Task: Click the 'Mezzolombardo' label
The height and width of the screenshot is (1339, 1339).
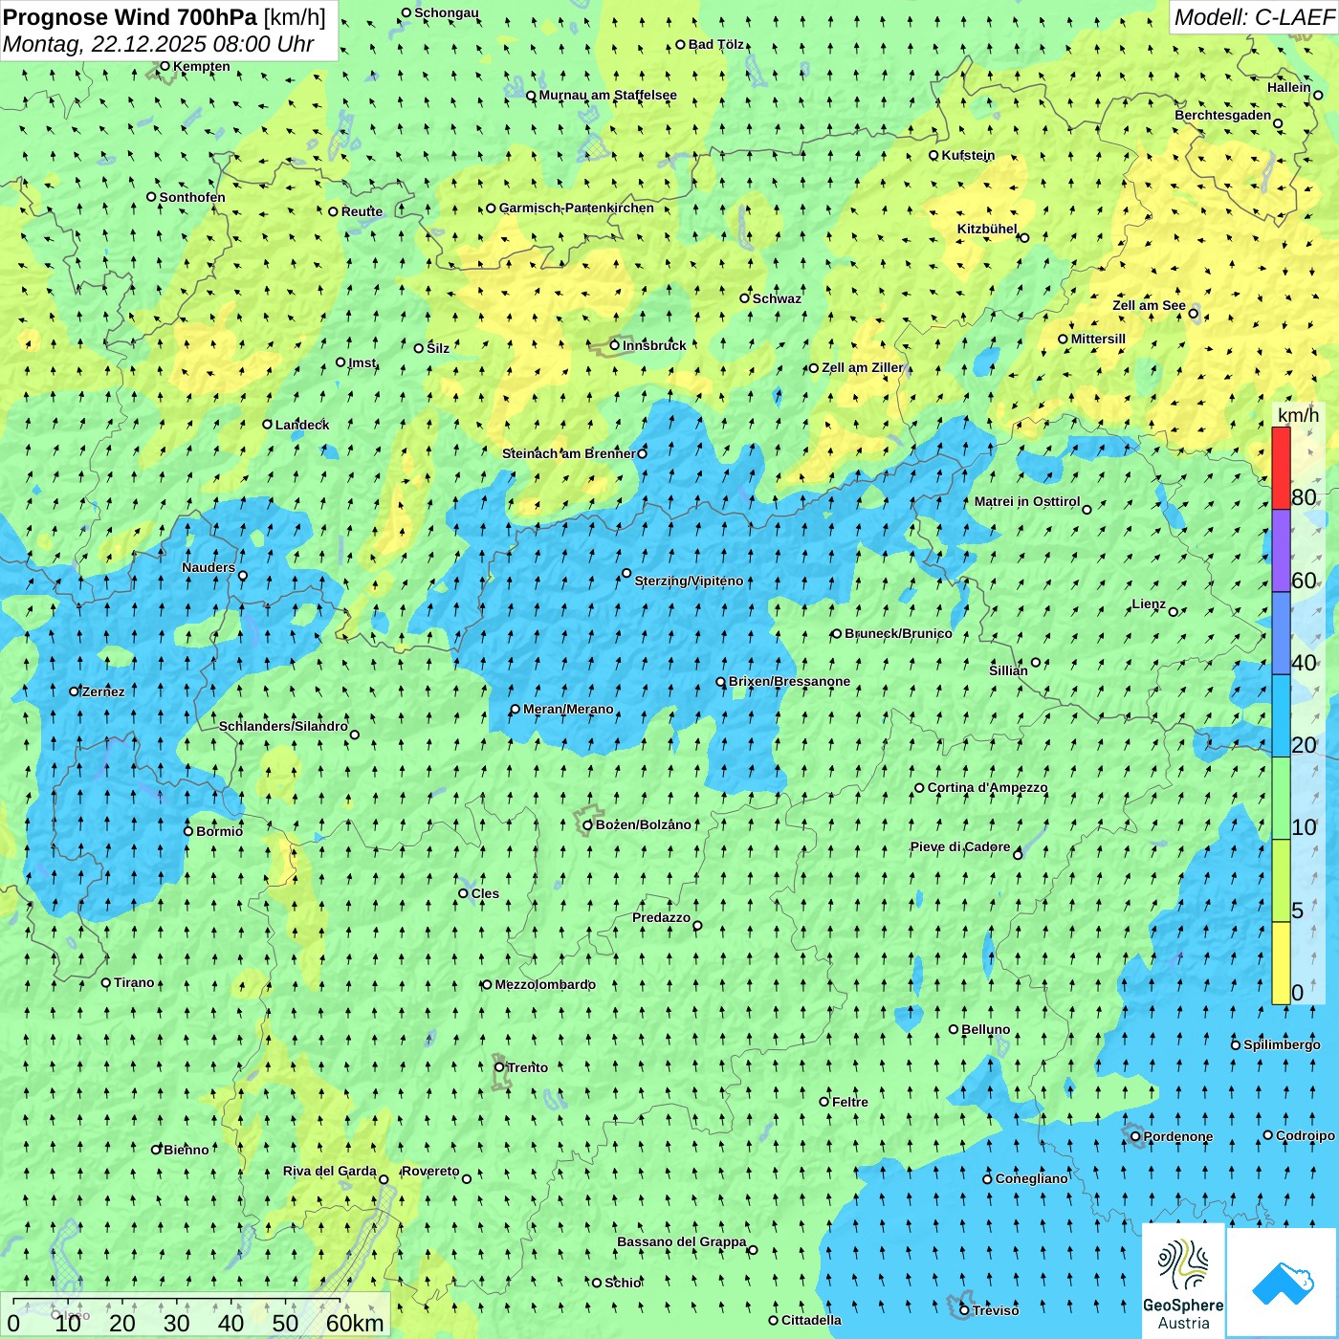Action: click(x=545, y=984)
